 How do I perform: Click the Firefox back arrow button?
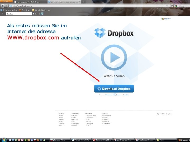(x=3, y=6)
